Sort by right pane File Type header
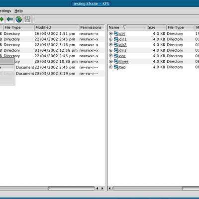This screenshot has height=199, width=199. pyautogui.click(x=181, y=27)
